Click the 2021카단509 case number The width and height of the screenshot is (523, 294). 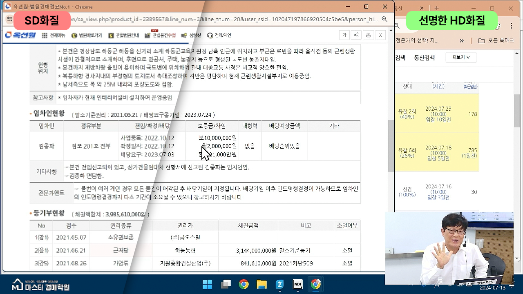pyautogui.click(x=296, y=263)
